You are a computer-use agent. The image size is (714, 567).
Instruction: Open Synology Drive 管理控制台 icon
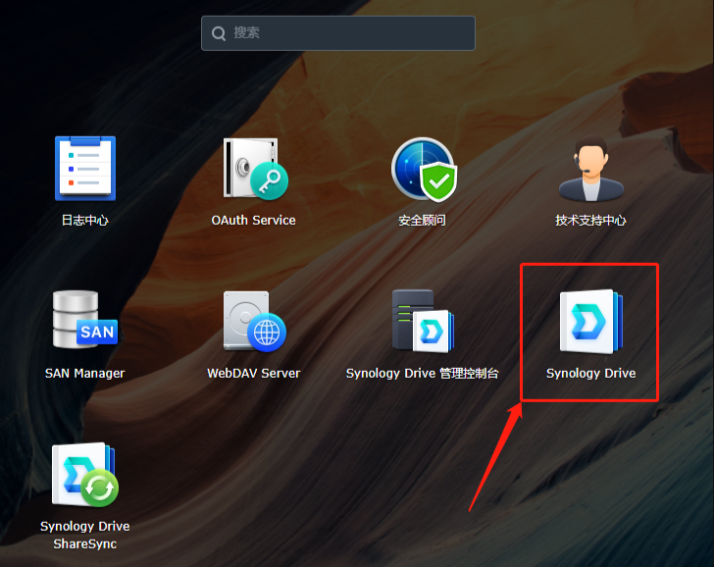(x=423, y=321)
